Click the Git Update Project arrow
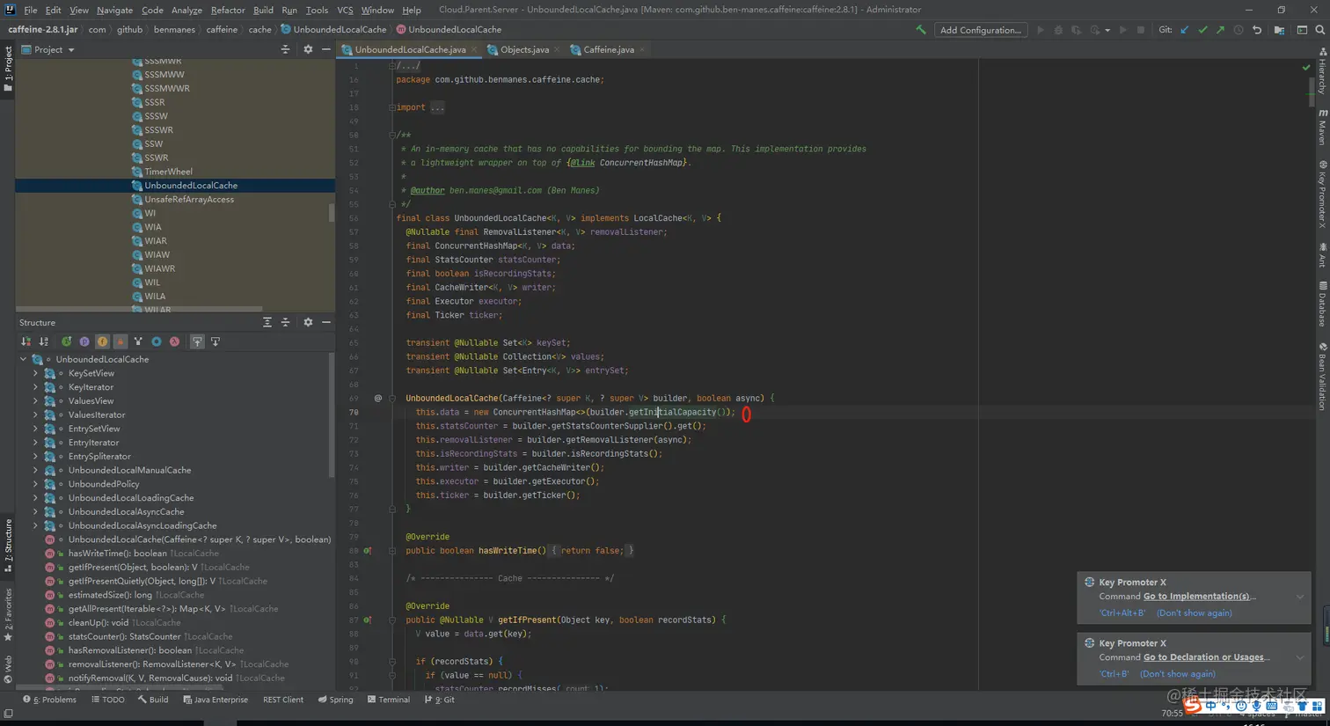This screenshot has height=726, width=1330. [x=1185, y=30]
